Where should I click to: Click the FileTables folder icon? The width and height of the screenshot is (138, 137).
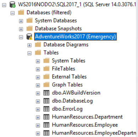pos(46,68)
